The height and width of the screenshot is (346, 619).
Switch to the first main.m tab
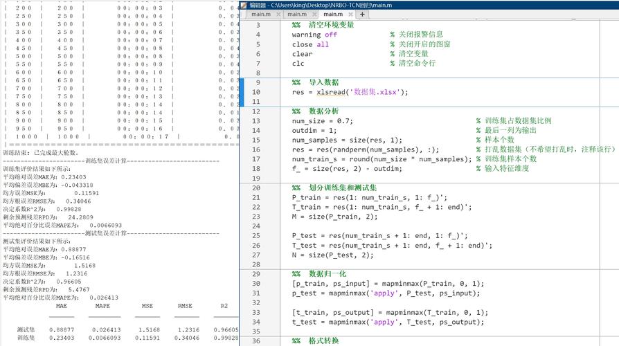[260, 14]
